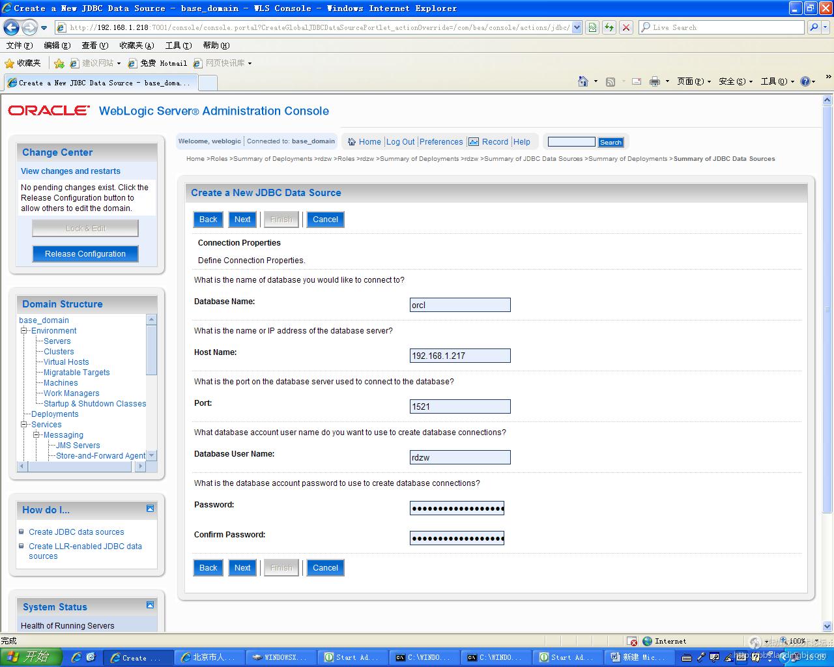This screenshot has width=834, height=667.
Task: Collapse the System Status panel
Action: (x=150, y=605)
